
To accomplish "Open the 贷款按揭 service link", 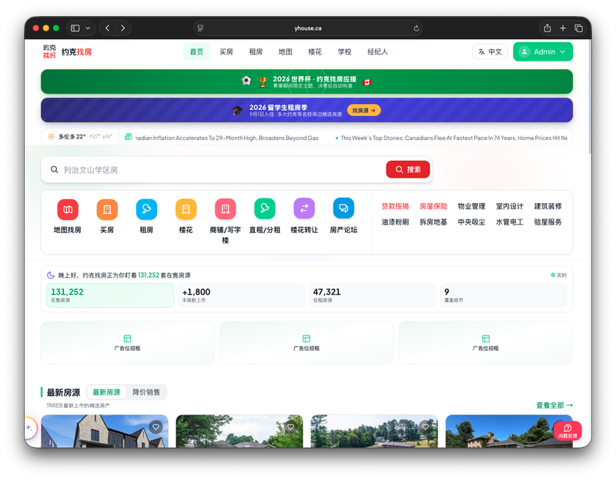I will point(395,206).
